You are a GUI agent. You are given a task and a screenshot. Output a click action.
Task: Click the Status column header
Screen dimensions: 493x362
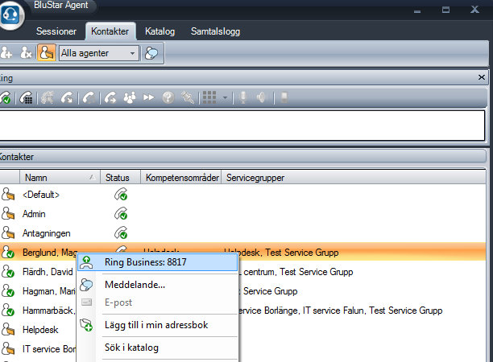(x=120, y=178)
